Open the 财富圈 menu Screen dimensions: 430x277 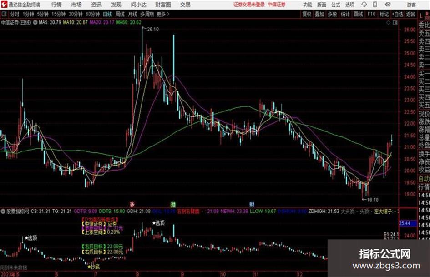point(163,5)
